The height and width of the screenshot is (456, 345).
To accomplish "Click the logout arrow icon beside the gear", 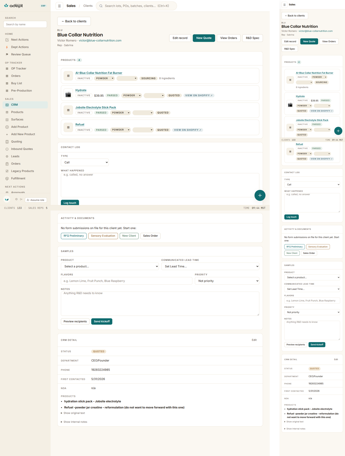I will point(21,199).
